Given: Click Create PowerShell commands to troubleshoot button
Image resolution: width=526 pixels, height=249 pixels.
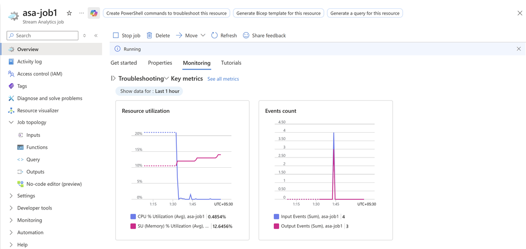Looking at the screenshot, I should 167,13.
